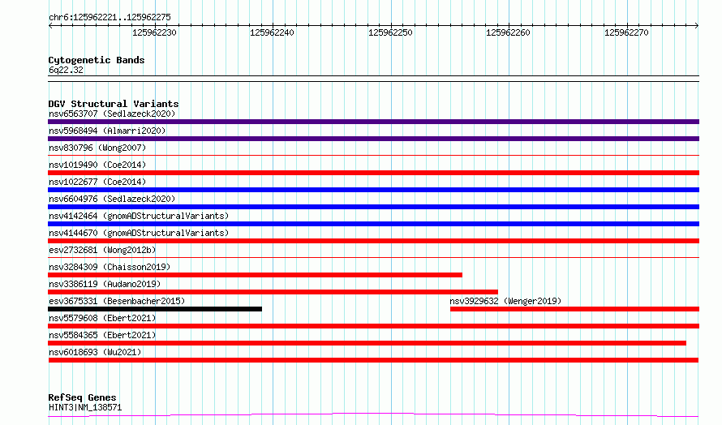The height and width of the screenshot is (425, 722).
Task: Open variant esv2732681 (Wong2012b) label
Action: (102, 250)
